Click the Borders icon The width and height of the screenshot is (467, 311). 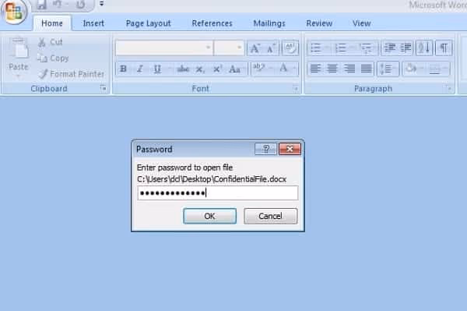[435, 69]
